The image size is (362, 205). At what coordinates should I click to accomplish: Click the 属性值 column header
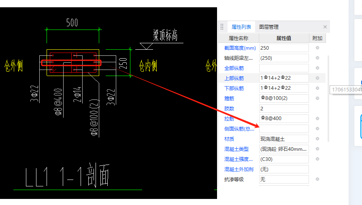[x=284, y=38]
